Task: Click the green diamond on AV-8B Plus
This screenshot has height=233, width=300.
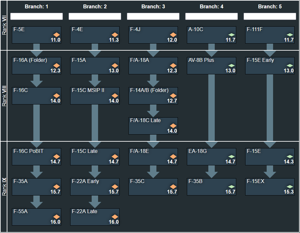Action: (x=232, y=66)
